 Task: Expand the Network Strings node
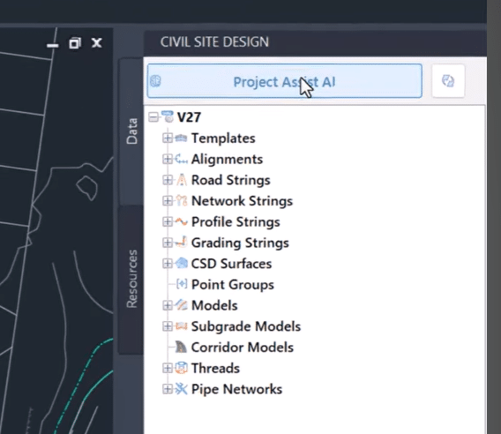(167, 201)
